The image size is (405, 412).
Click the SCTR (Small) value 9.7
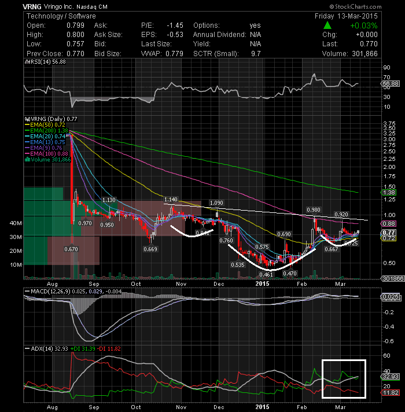tap(256, 54)
